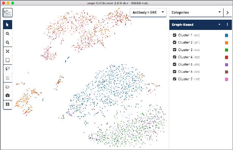Click the zoom in magnifier icon
Screen dimensions: 233x150
pyautogui.click(x=8, y=34)
